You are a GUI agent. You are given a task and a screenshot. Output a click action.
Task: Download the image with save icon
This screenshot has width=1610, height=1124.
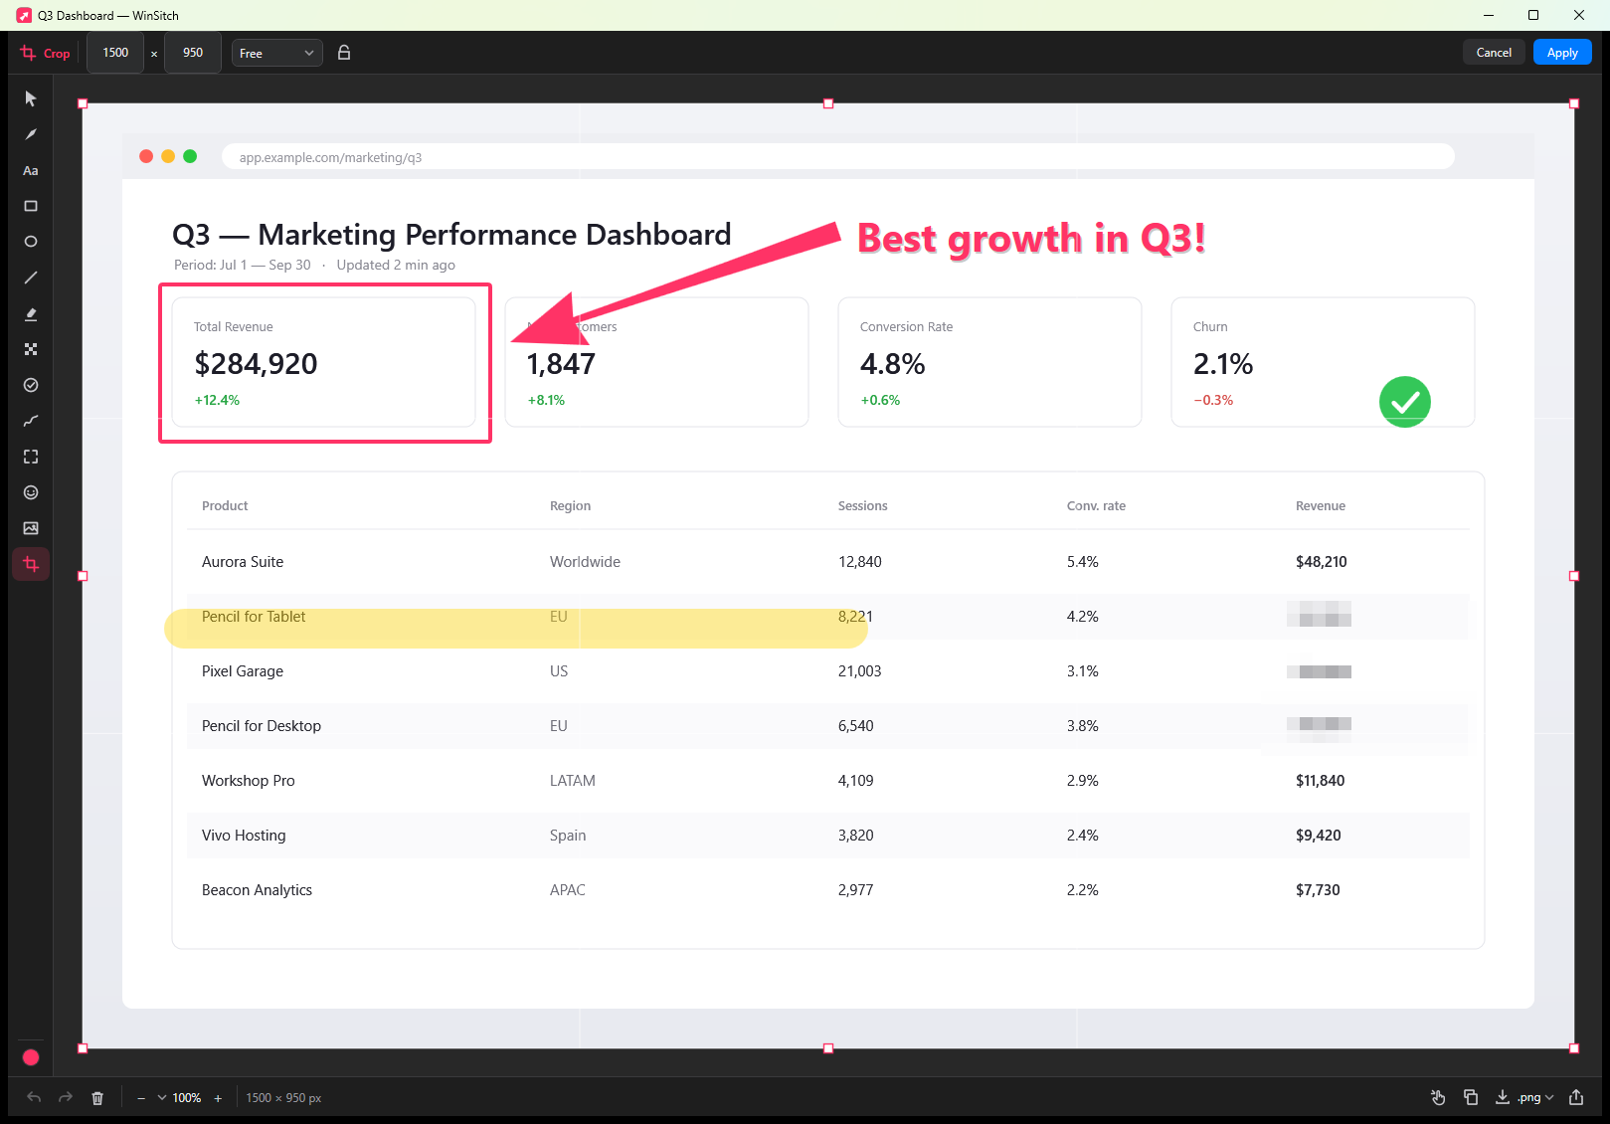(1503, 1097)
